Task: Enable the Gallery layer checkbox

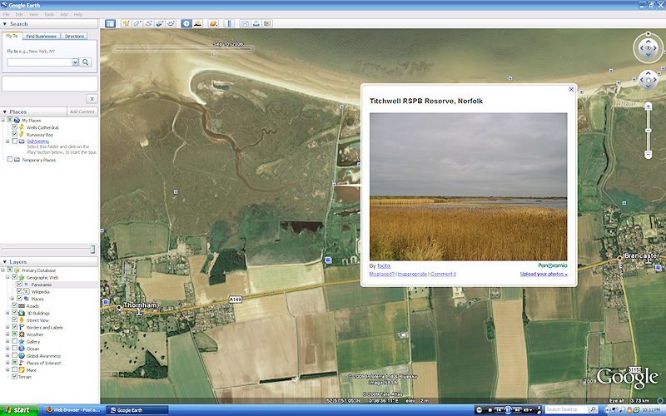Action: [14, 341]
